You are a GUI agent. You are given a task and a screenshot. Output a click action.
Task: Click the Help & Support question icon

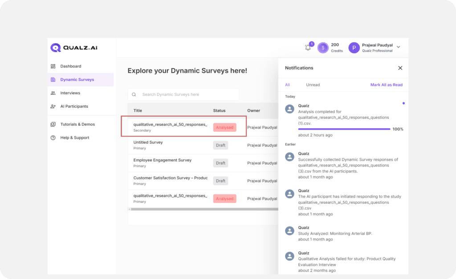53,137
